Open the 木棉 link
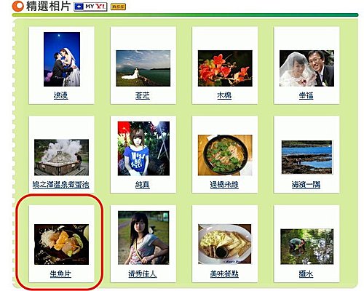364x291 pixels. (x=224, y=95)
